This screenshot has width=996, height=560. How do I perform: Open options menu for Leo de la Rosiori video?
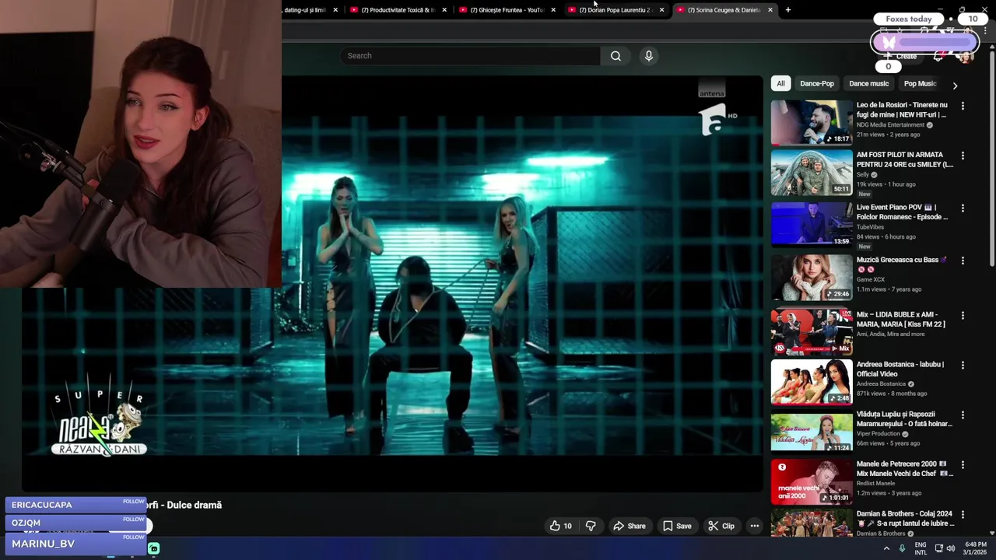[963, 106]
